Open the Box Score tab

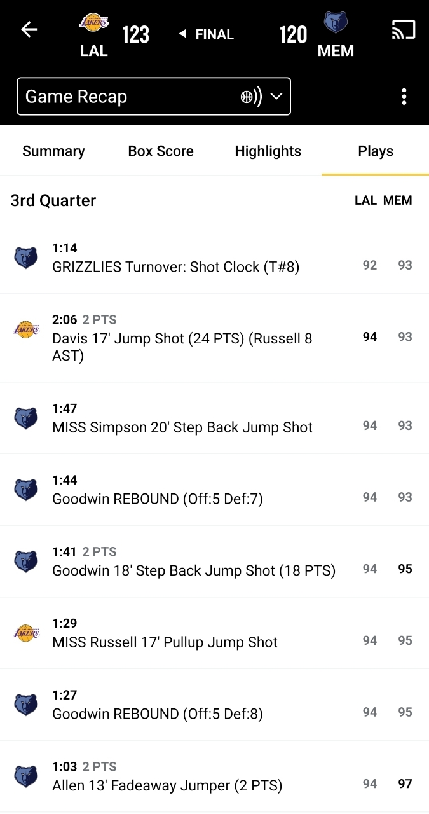(161, 151)
